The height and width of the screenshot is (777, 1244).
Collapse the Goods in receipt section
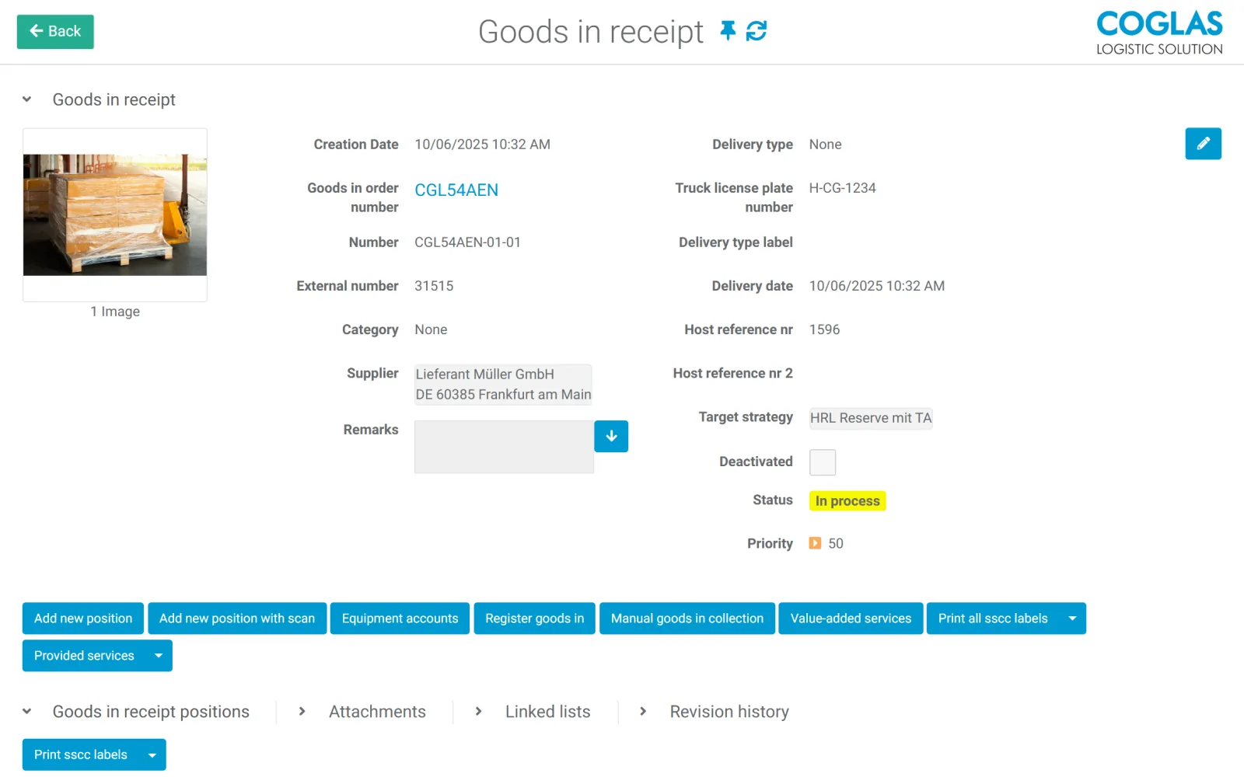click(x=27, y=99)
